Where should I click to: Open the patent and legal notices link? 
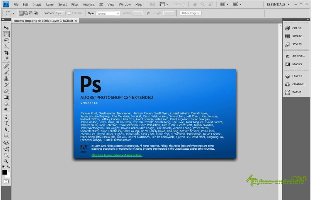[117, 155]
